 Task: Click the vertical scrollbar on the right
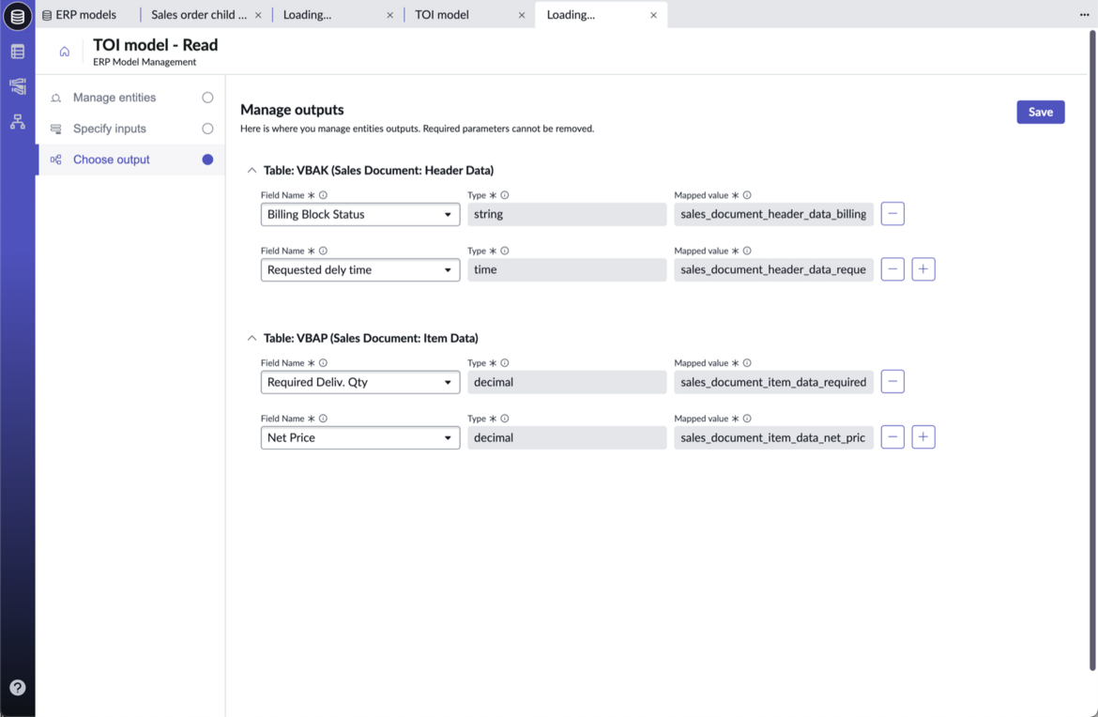1091,350
